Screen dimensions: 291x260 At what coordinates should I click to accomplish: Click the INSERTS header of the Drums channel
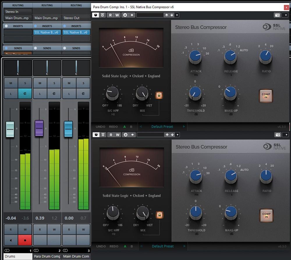point(18,26)
